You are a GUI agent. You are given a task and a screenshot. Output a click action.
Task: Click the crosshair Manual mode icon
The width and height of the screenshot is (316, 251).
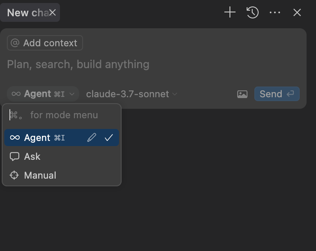coord(15,175)
